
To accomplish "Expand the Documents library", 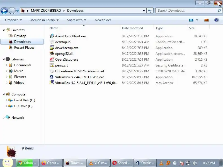I will 6,65.
